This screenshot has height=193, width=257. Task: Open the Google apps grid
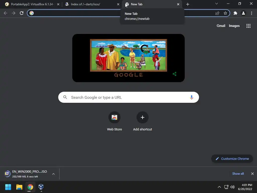pyautogui.click(x=248, y=26)
